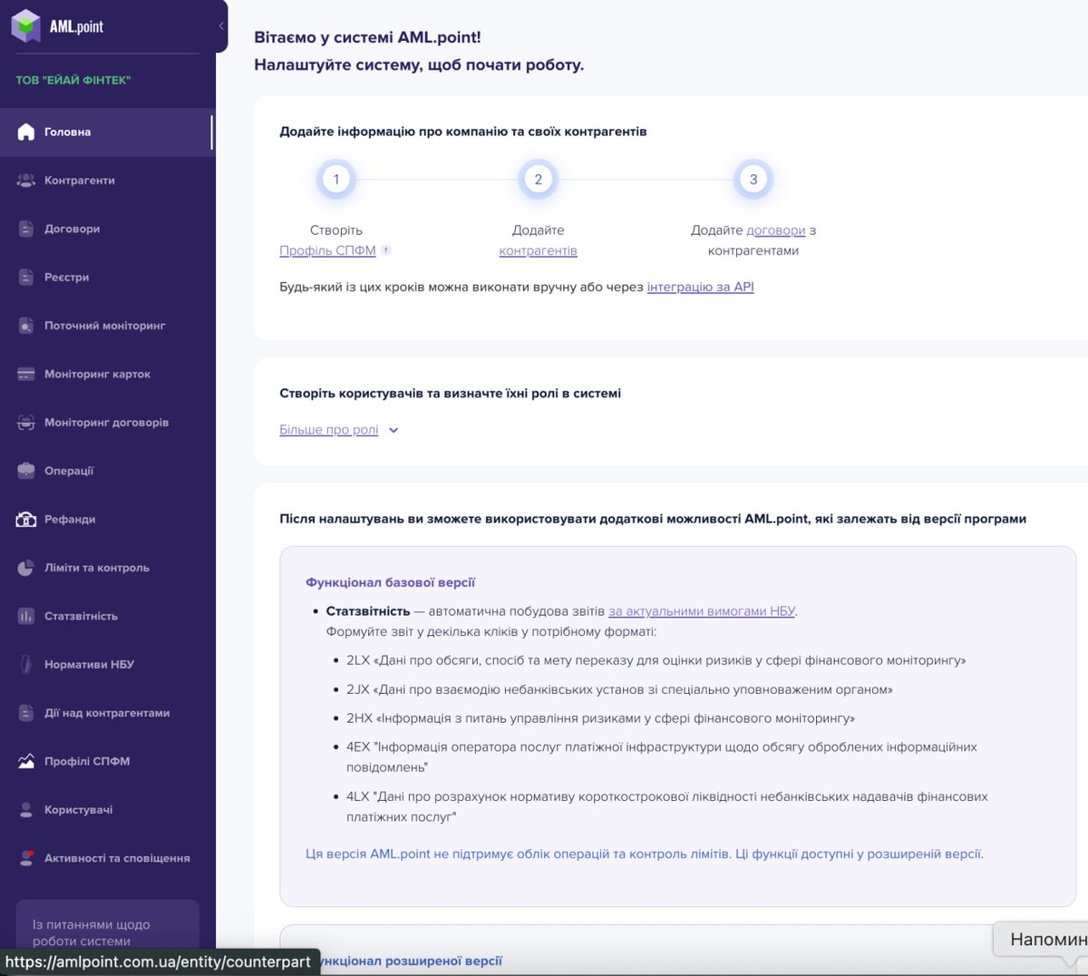Click step 2 circle
1088x976 pixels.
point(539,180)
